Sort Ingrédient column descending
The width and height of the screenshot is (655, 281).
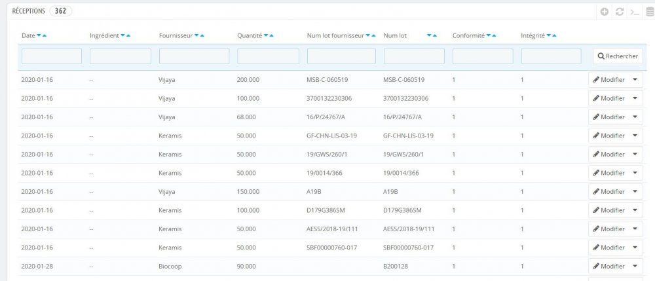(x=123, y=36)
